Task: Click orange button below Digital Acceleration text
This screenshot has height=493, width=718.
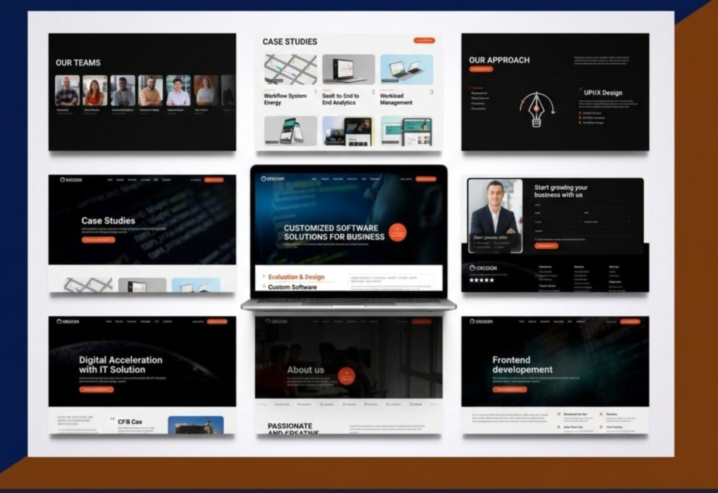Action: pos(96,390)
